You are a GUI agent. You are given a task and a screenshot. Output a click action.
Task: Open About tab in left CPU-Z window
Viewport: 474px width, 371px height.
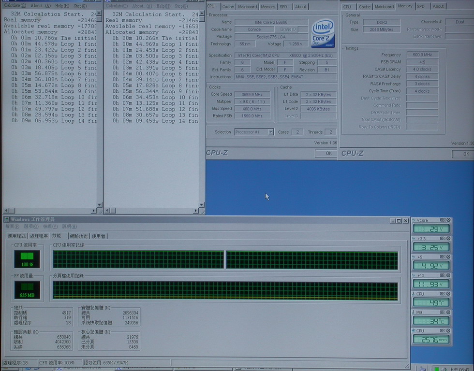(300, 7)
